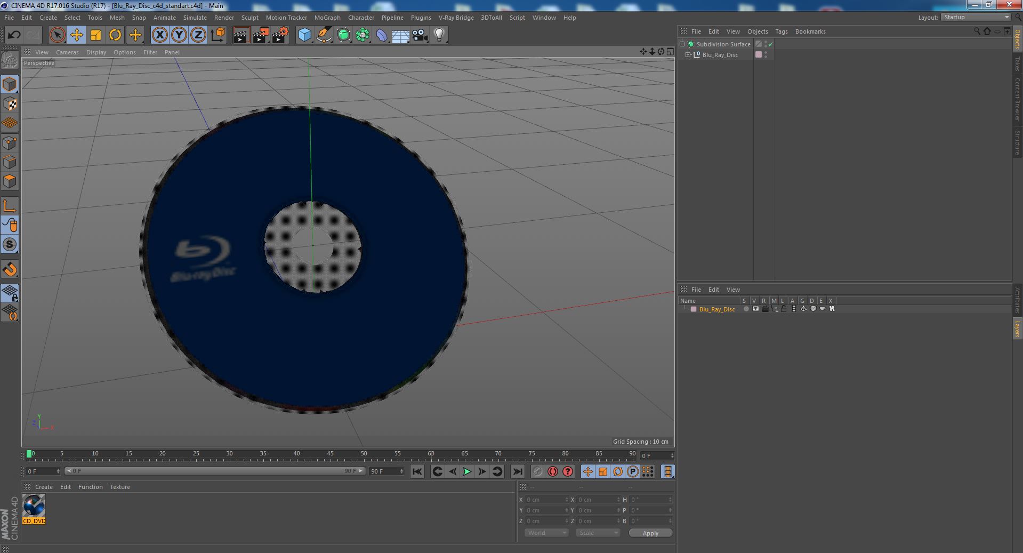Switch to Edges mode
This screenshot has height=553, width=1023.
point(10,162)
